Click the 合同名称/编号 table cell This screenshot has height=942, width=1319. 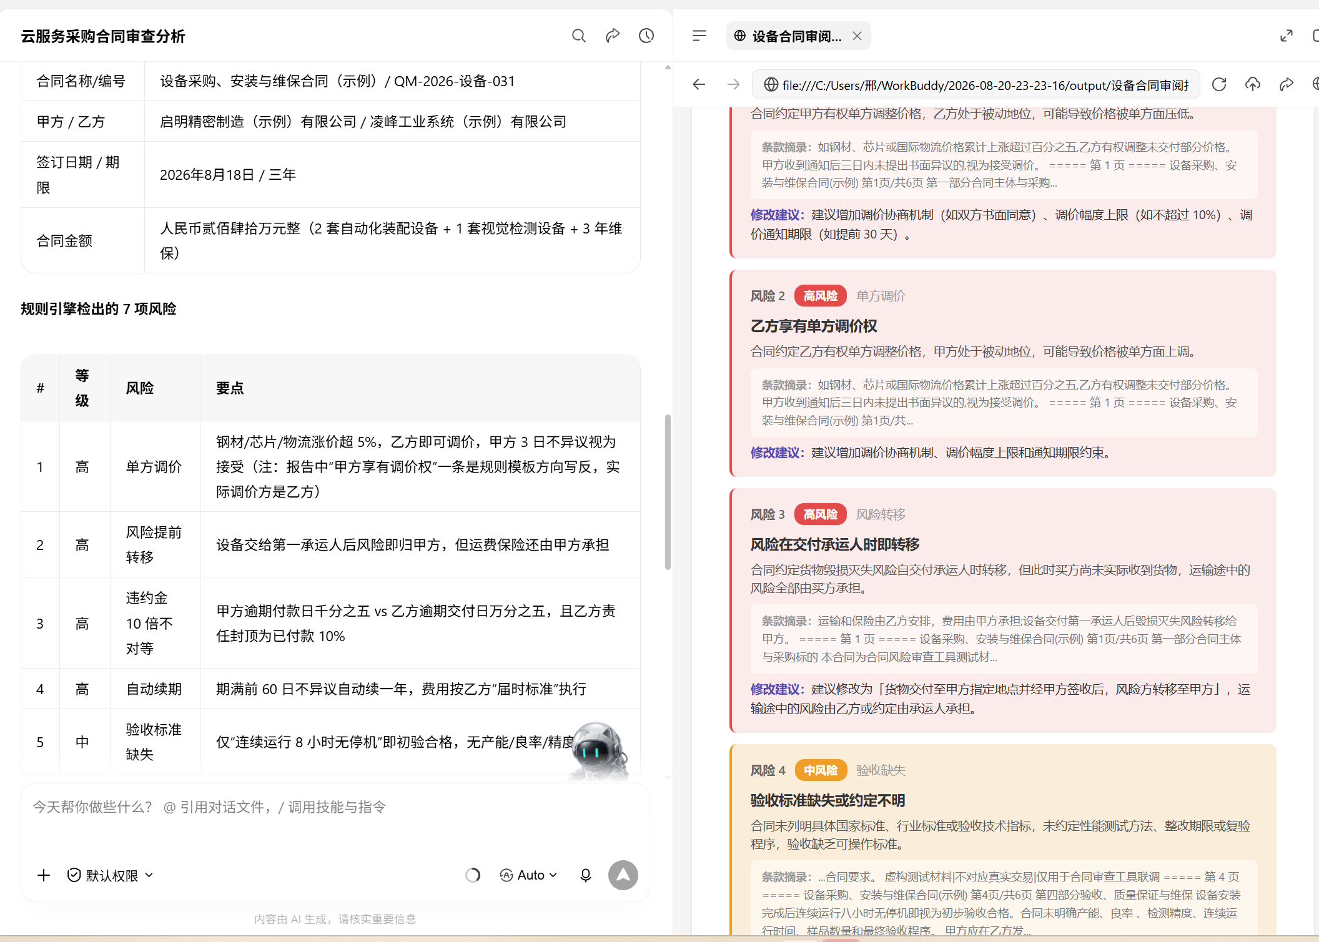[82, 81]
